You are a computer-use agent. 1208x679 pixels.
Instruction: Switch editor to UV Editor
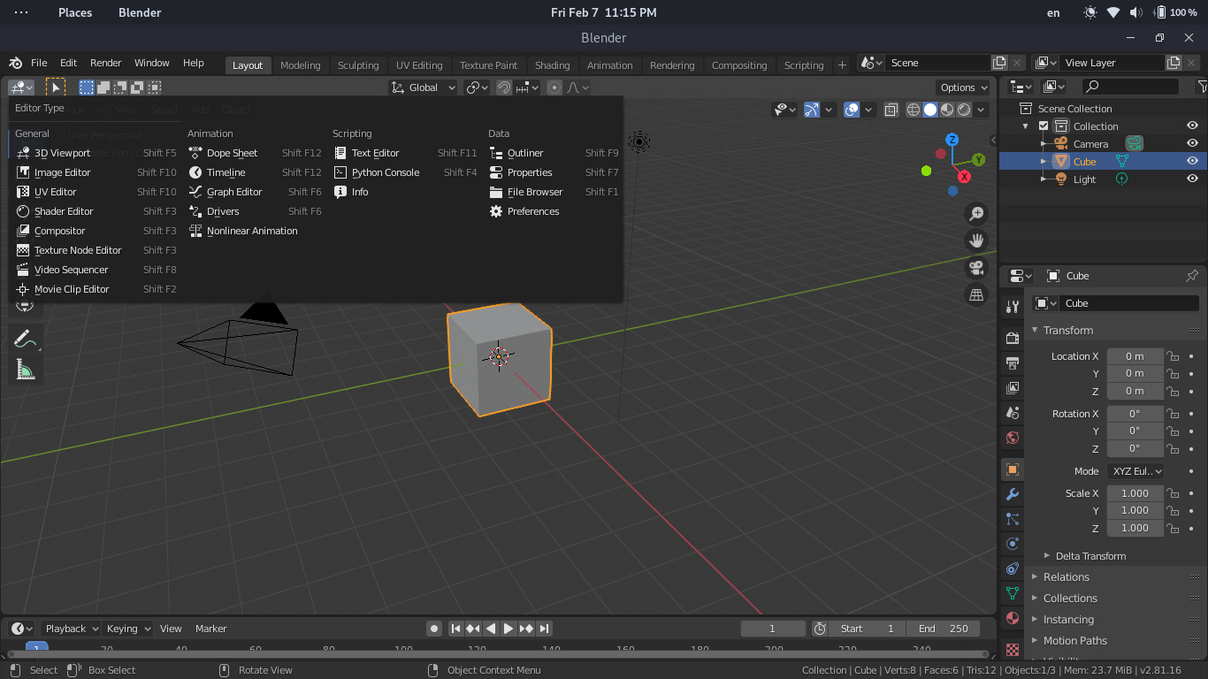tap(96, 192)
